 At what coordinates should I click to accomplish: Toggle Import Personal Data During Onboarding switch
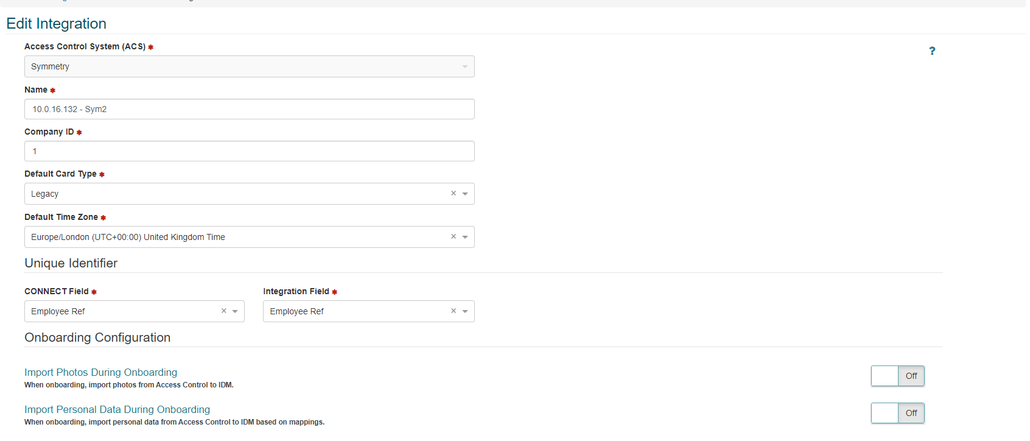(897, 413)
